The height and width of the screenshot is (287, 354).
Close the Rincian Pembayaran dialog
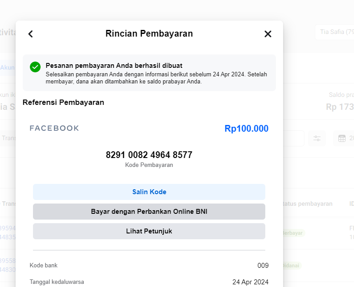pos(268,34)
